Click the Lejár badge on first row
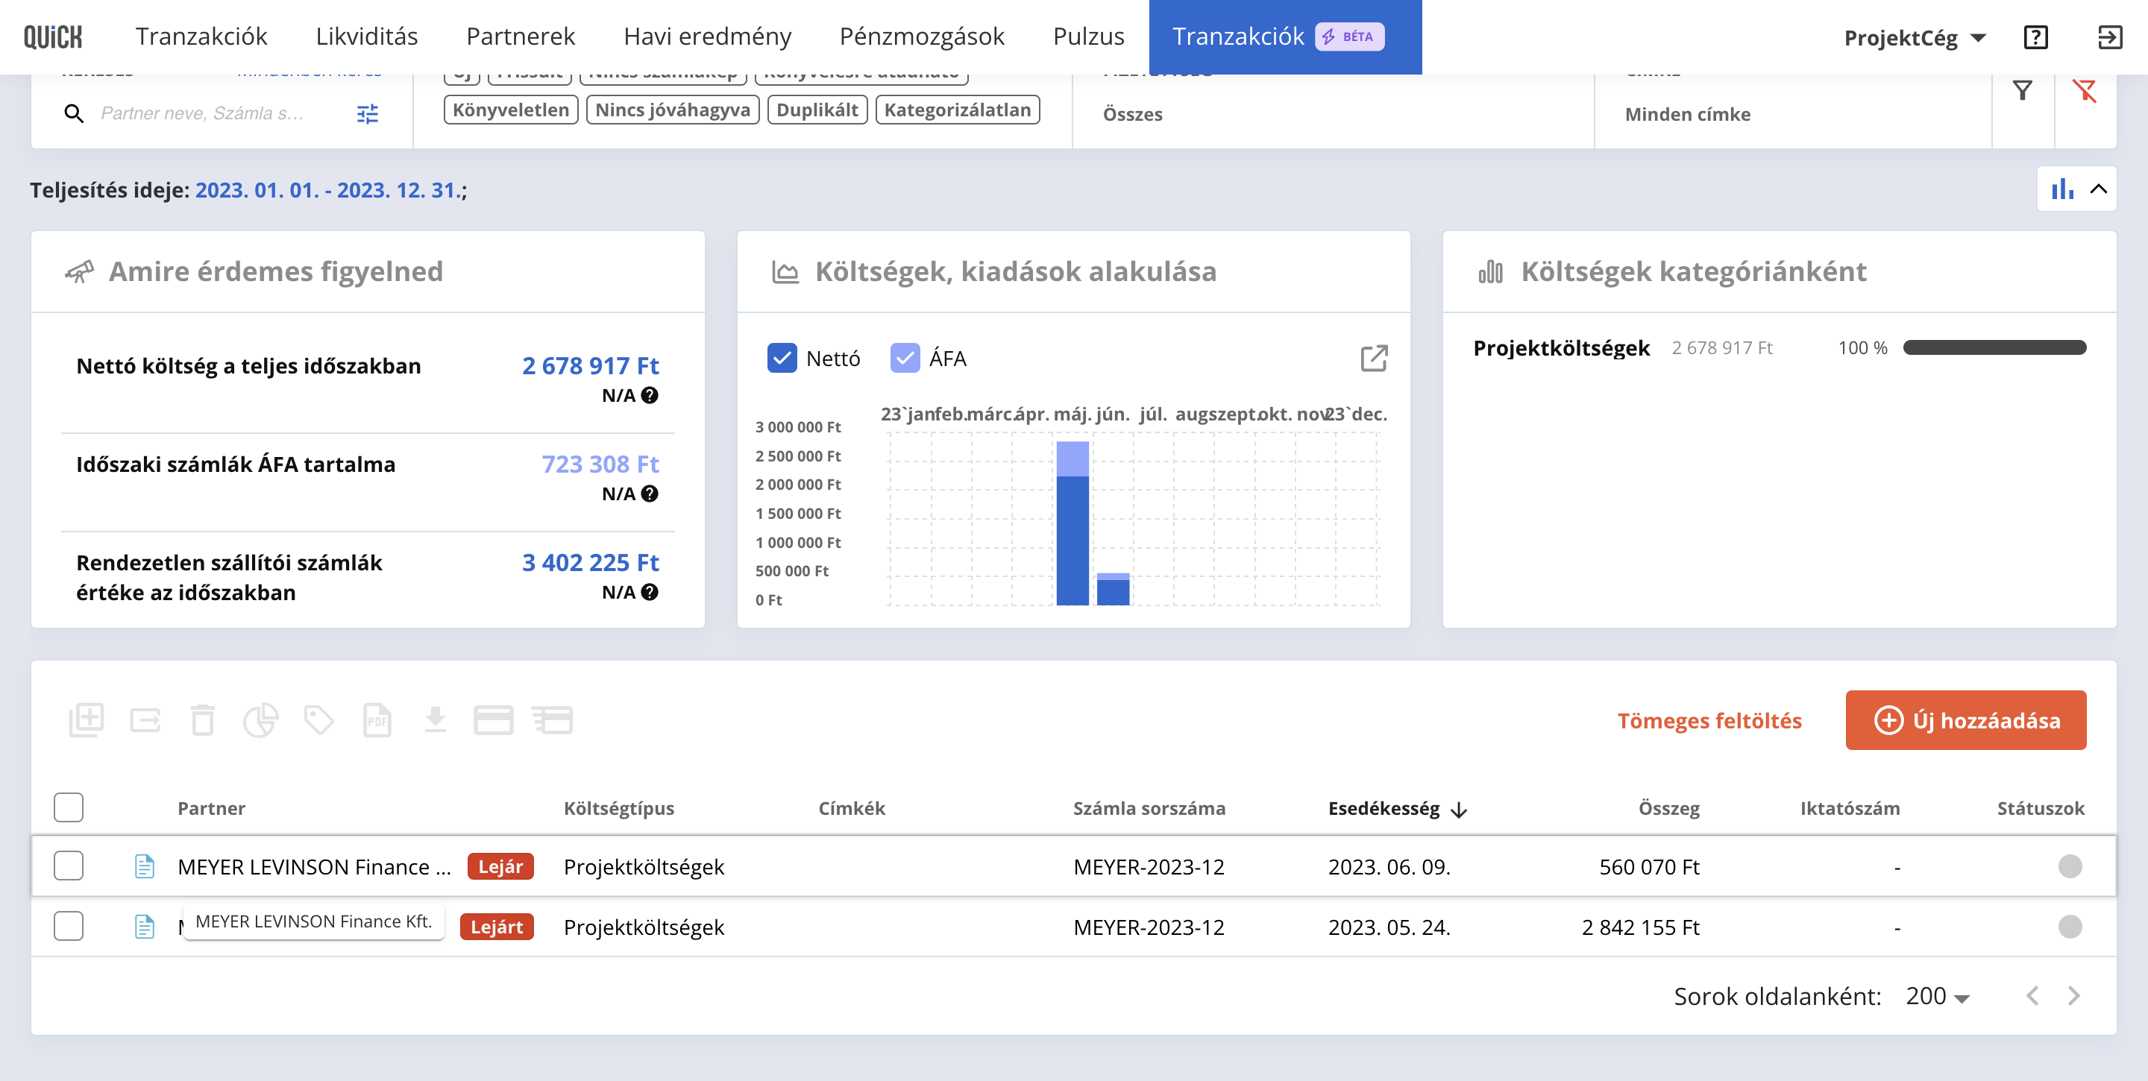The width and height of the screenshot is (2148, 1081). point(500,867)
